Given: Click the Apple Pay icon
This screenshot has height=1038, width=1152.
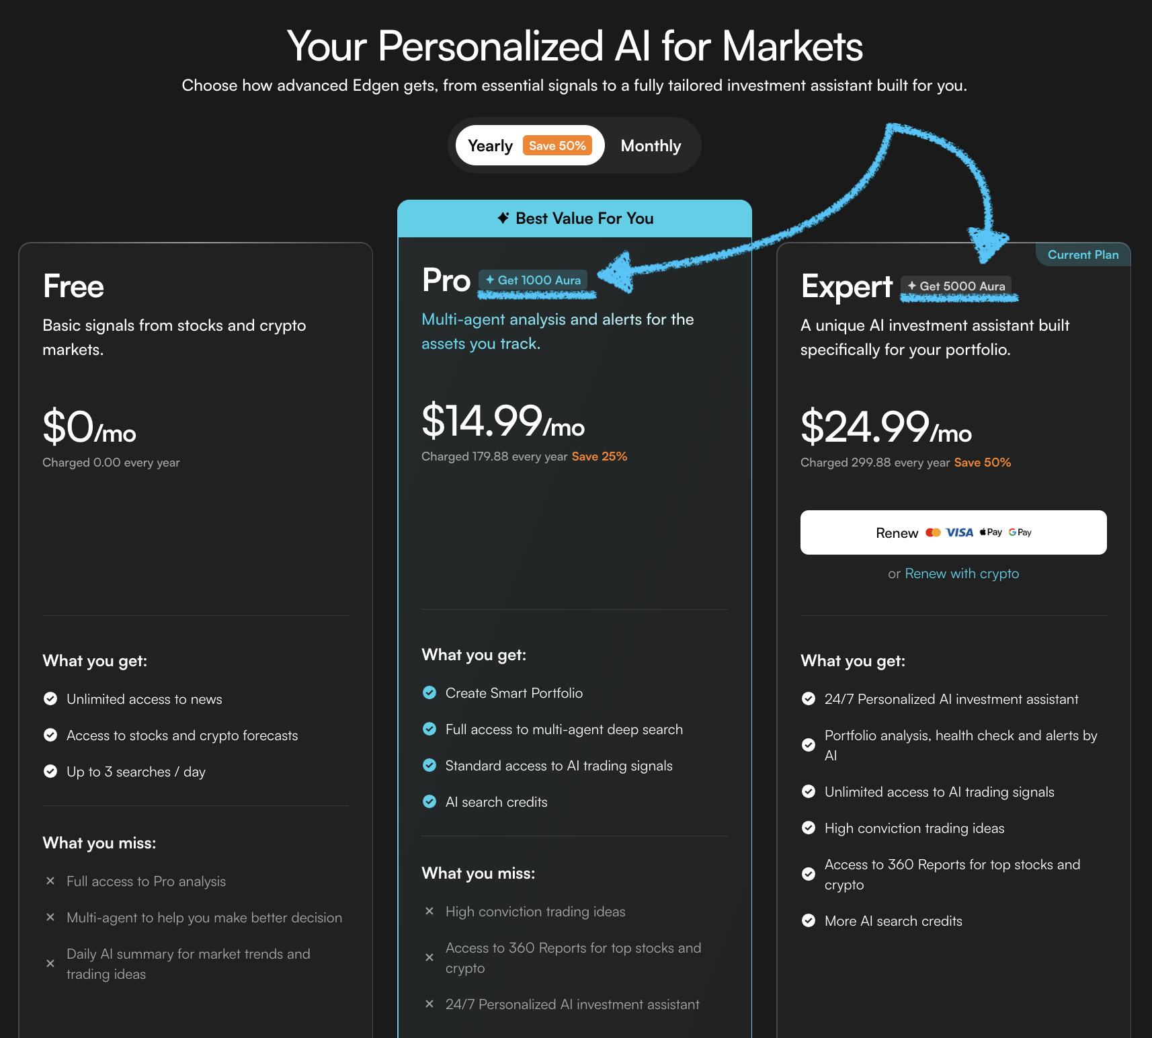Looking at the screenshot, I should (x=991, y=532).
